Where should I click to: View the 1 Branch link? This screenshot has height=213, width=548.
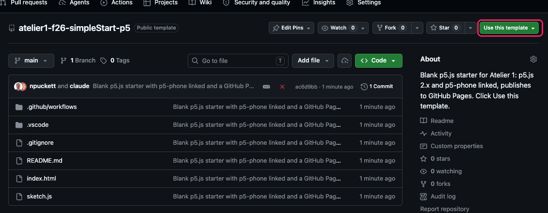coord(78,61)
